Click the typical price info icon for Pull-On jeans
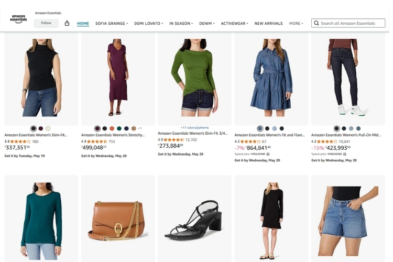 (345, 154)
